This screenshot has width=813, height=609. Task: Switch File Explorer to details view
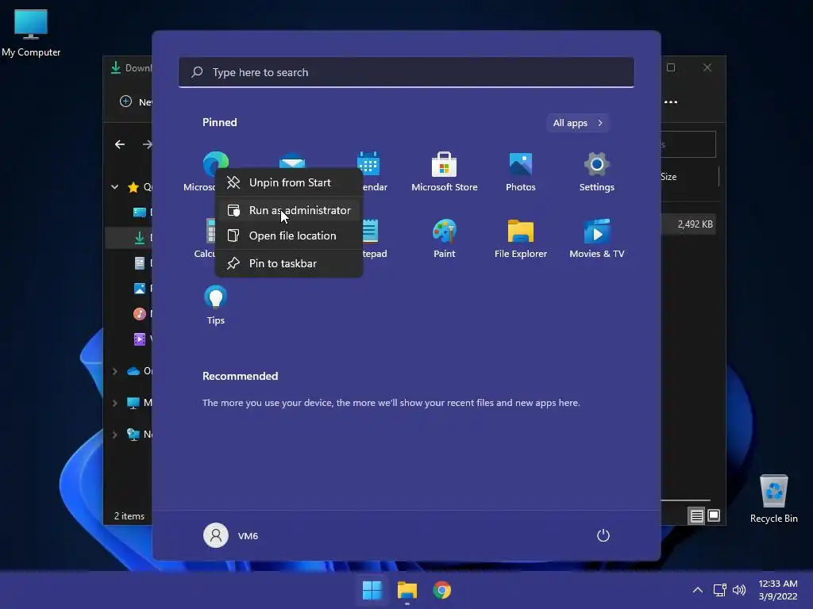point(696,515)
